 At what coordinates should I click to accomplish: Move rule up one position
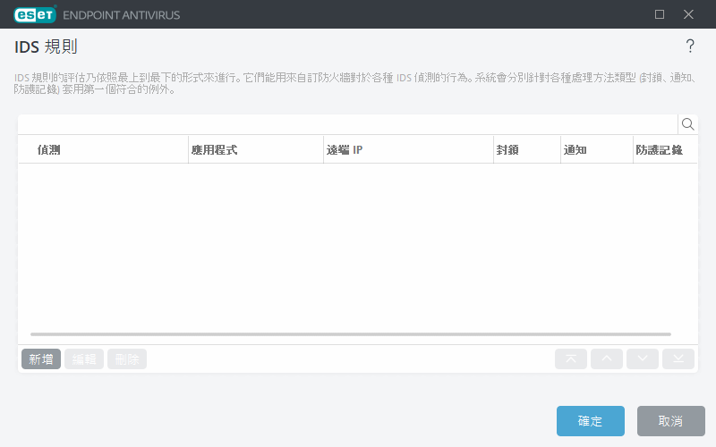coord(607,359)
